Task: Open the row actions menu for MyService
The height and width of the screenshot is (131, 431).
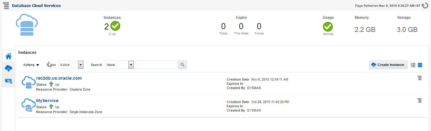Action: click(x=419, y=101)
